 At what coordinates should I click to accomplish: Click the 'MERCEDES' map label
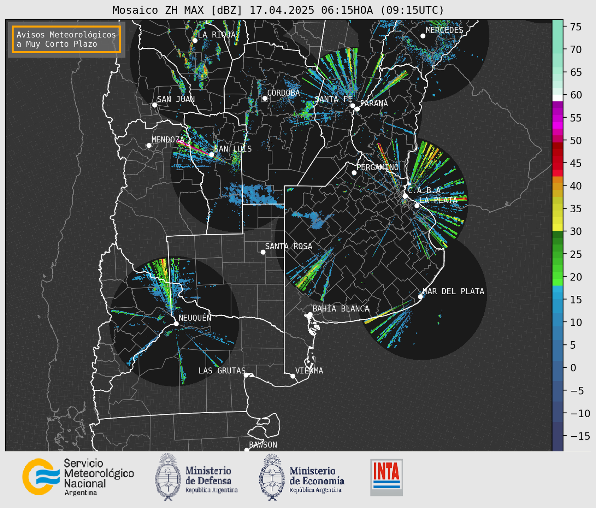(444, 30)
